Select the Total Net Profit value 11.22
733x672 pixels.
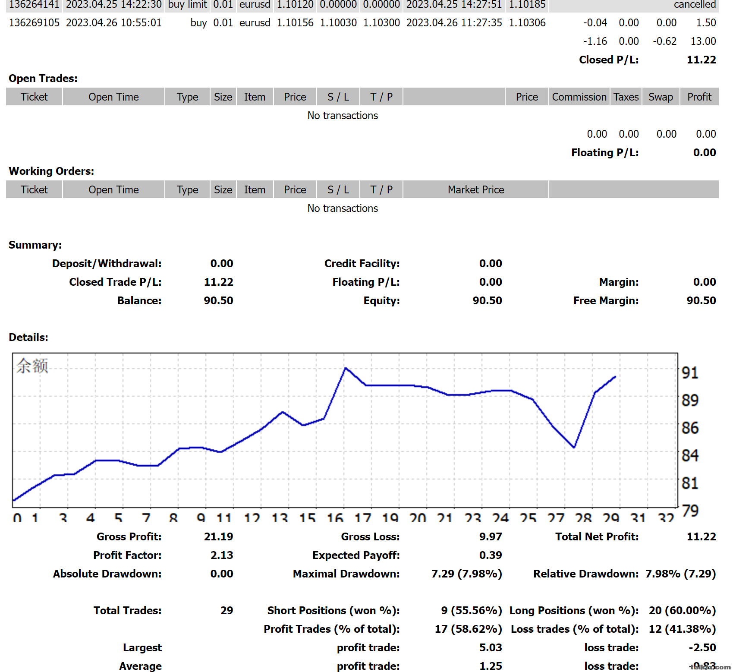coord(701,537)
